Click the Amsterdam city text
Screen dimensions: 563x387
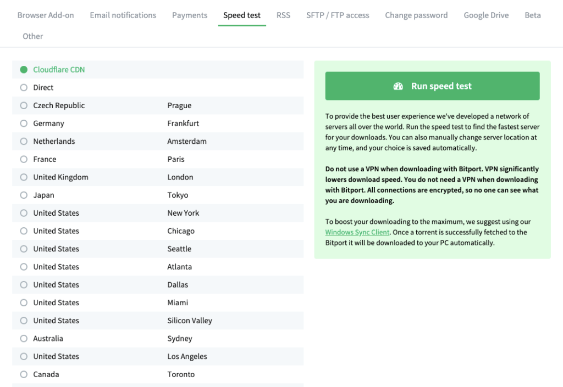187,141
